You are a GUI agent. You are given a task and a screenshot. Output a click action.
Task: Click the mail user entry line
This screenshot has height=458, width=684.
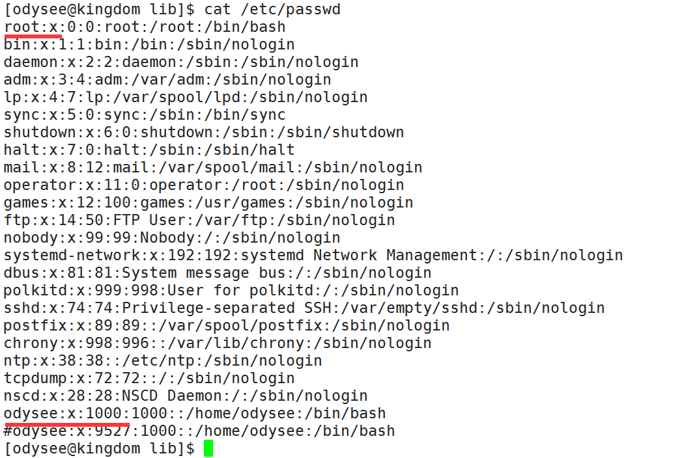[213, 168]
